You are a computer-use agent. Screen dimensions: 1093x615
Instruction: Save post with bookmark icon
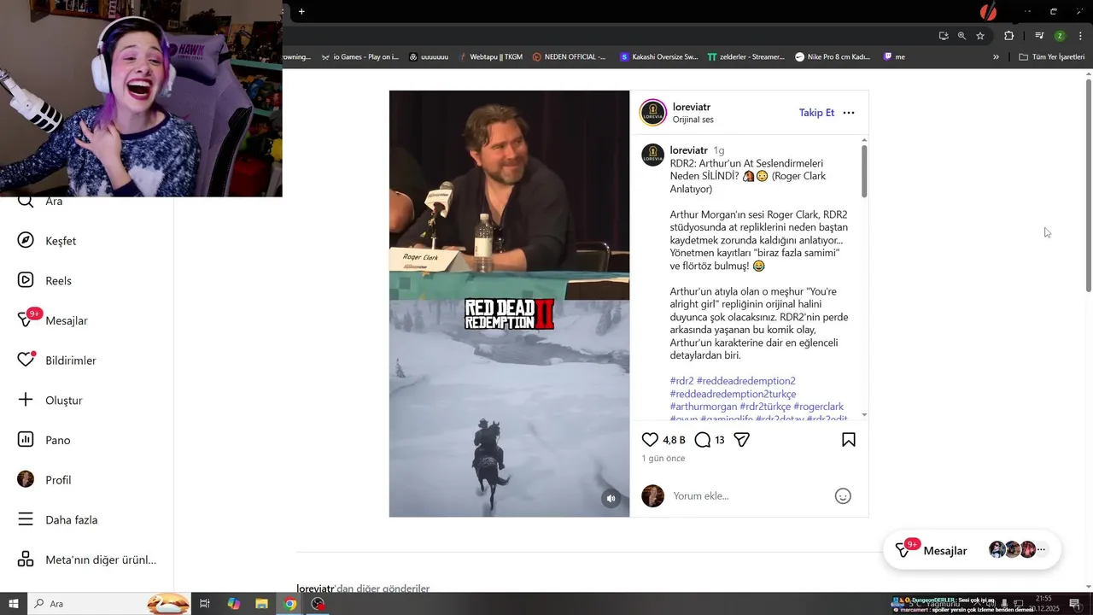(848, 440)
